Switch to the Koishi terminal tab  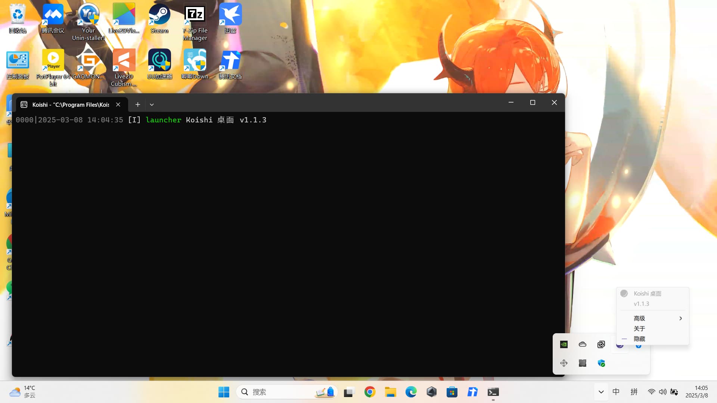point(71,104)
